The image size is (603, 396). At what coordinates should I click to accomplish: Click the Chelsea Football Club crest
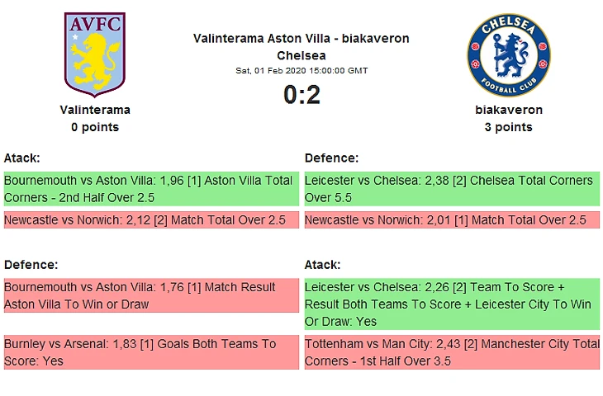(x=508, y=54)
